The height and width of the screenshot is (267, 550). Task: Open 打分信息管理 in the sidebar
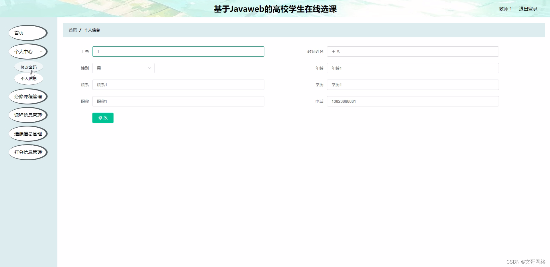pos(28,152)
